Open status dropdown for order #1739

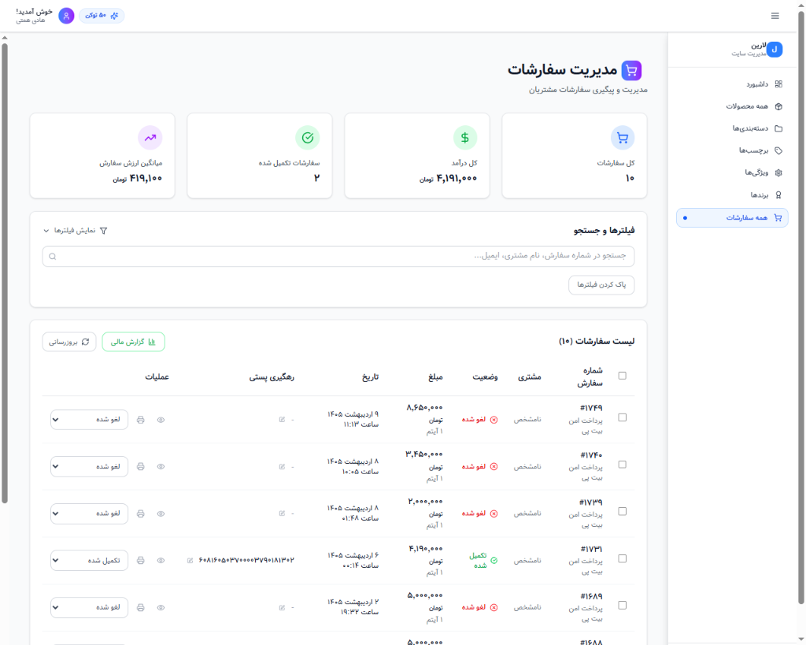tap(89, 513)
